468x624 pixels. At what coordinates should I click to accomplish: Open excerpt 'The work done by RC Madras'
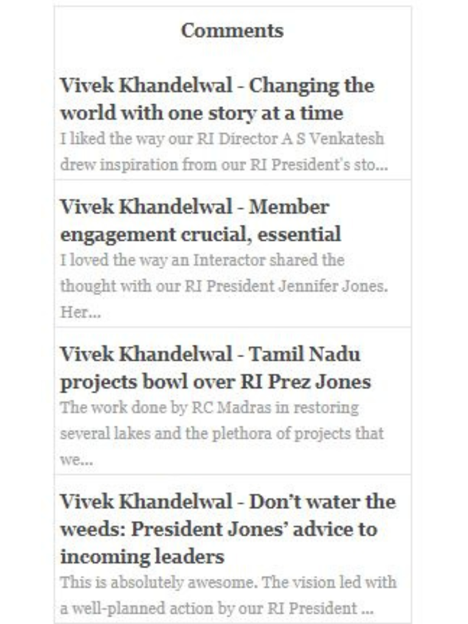click(x=222, y=433)
